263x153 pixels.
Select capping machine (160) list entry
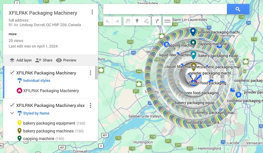(44, 139)
